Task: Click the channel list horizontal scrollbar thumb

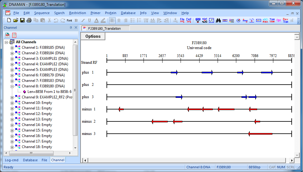Action: (31, 153)
